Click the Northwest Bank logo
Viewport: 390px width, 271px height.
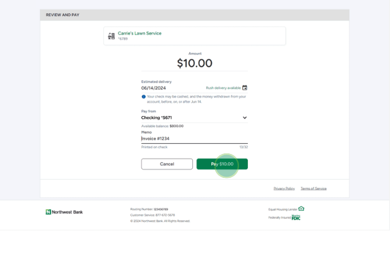(x=64, y=212)
